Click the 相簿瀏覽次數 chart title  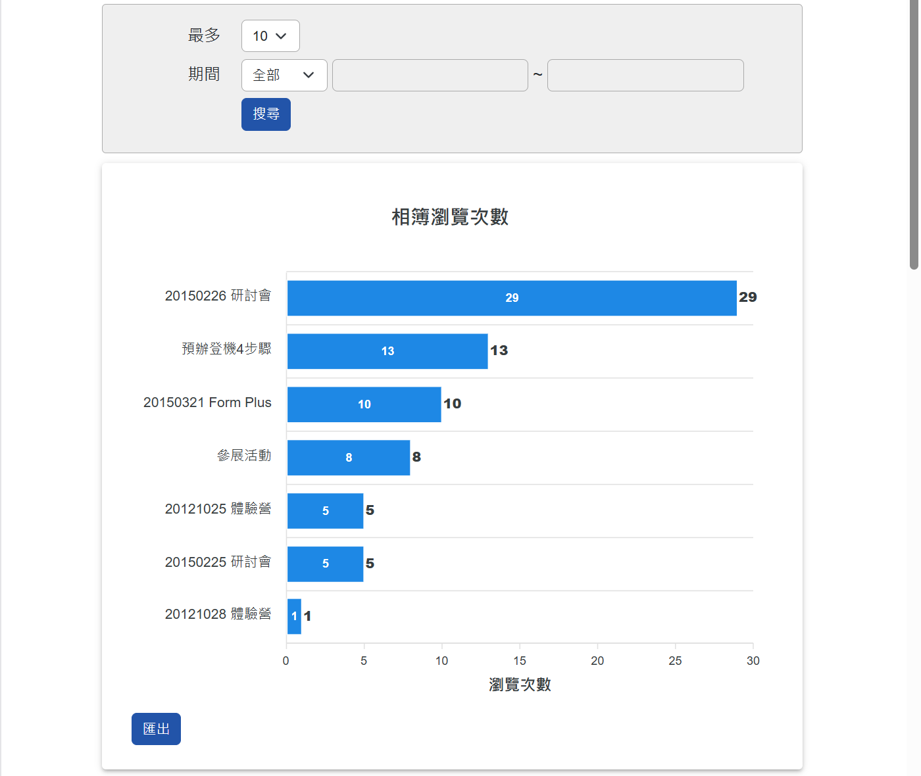click(450, 217)
